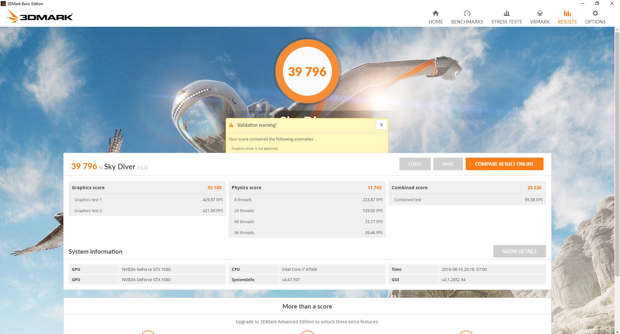Click the Time value 2016-08-16 20:18
This screenshot has height=334, width=620.
click(x=464, y=269)
